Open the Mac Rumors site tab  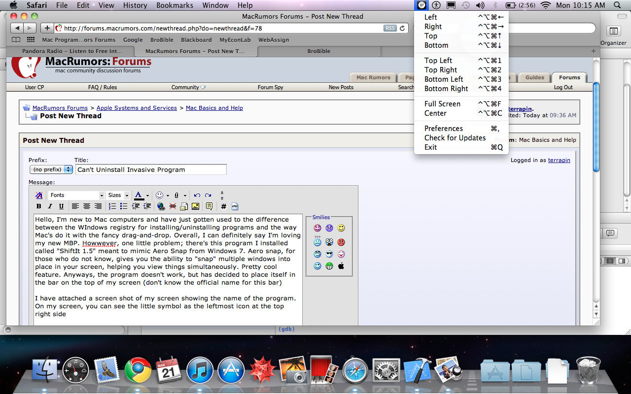pyautogui.click(x=373, y=77)
